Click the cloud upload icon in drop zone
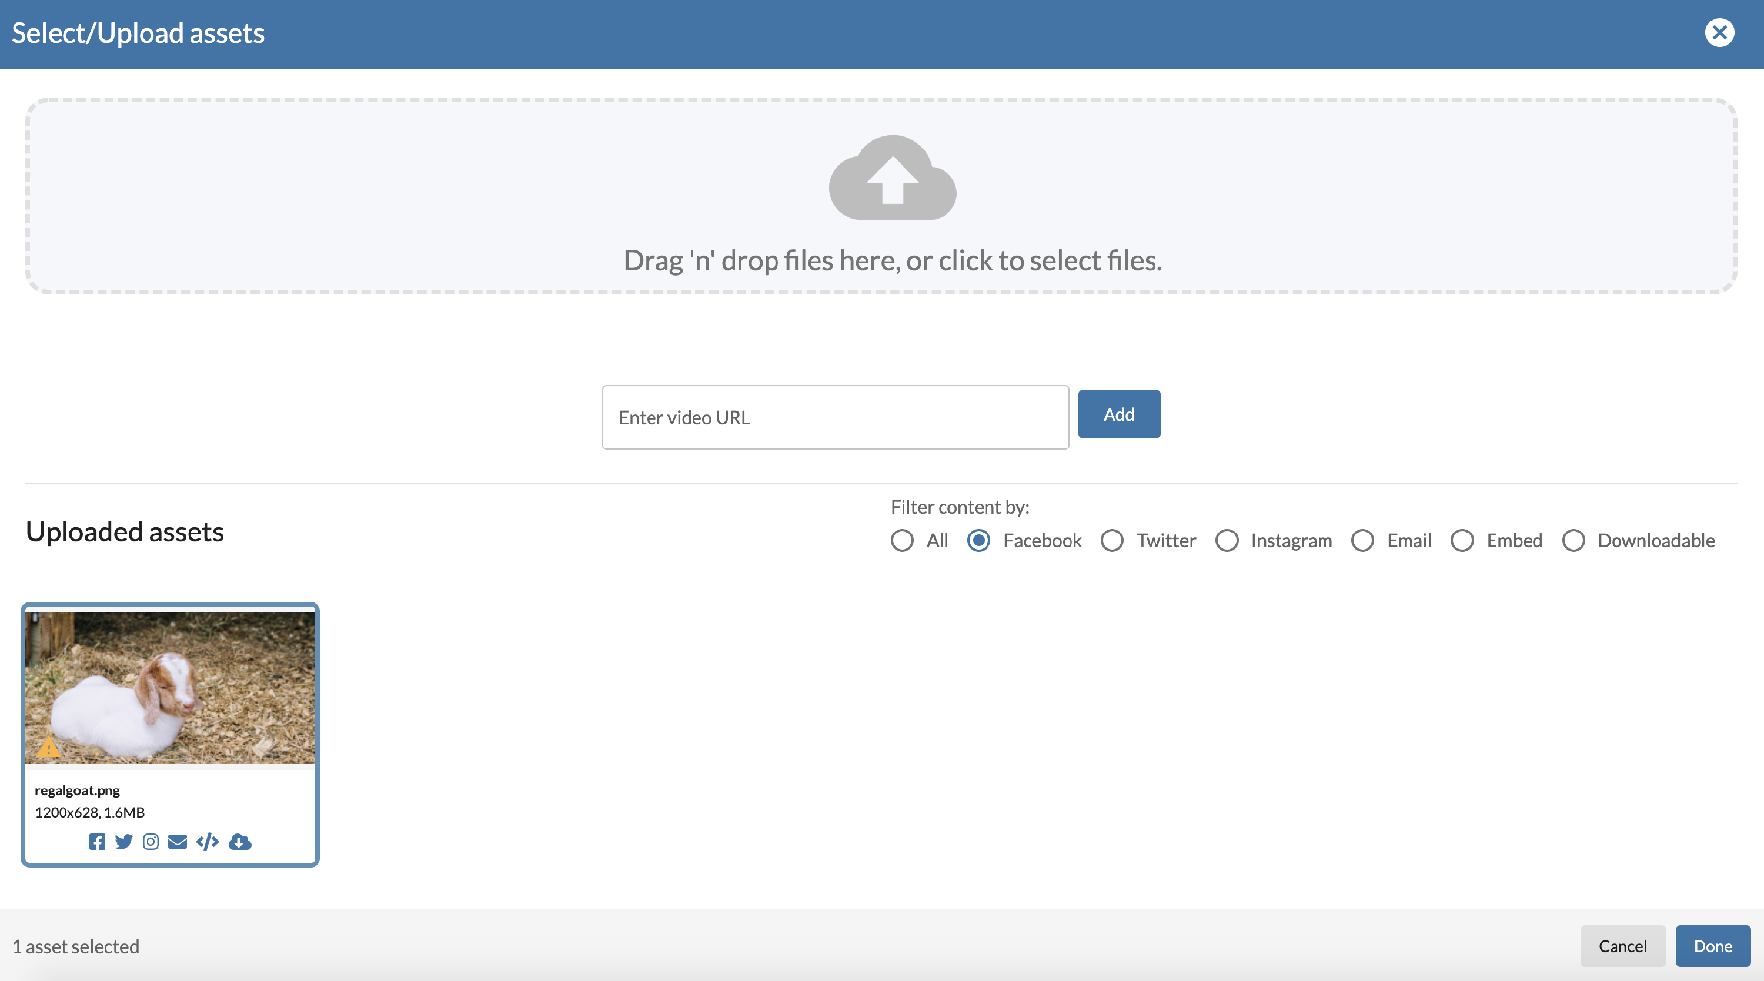This screenshot has height=981, width=1764. tap(892, 178)
